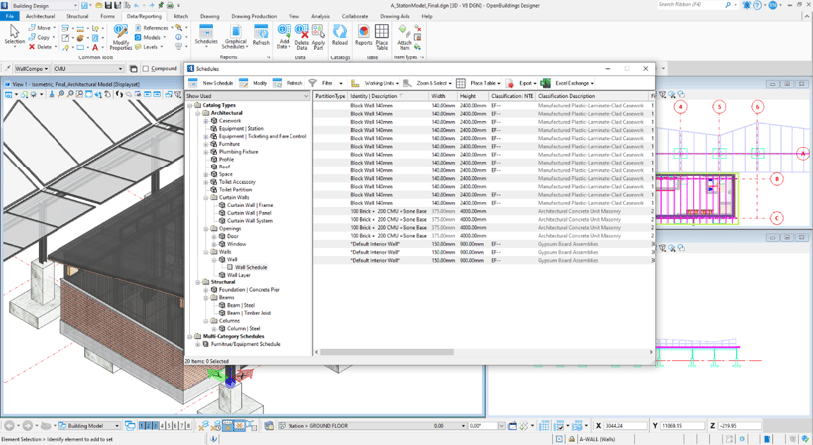Open the CMU wall type dropdown
Viewport: 813px width, 445px height.
[x=88, y=69]
